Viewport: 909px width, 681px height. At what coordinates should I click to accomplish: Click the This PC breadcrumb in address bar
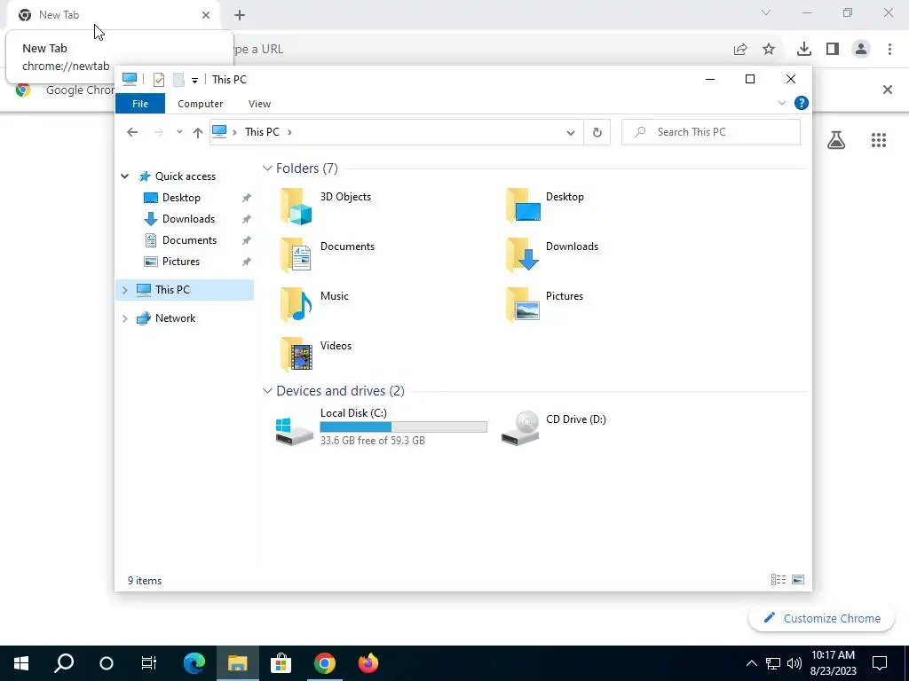262,132
